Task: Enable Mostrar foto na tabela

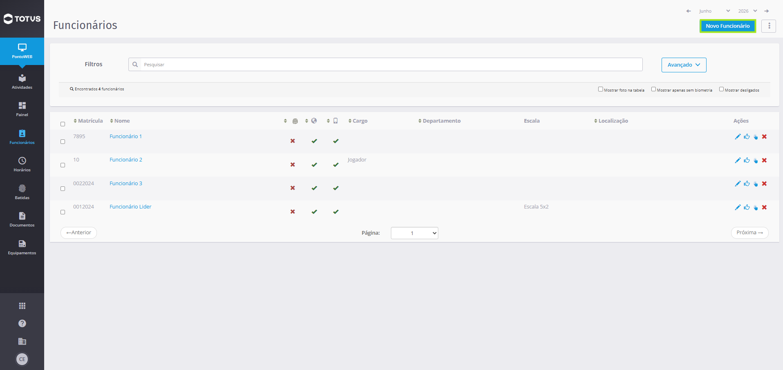Action: [x=601, y=89]
